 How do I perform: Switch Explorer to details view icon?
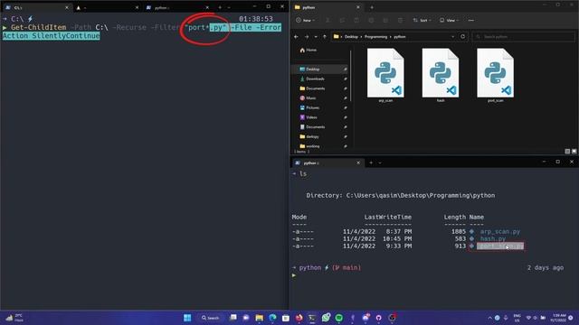(567, 151)
